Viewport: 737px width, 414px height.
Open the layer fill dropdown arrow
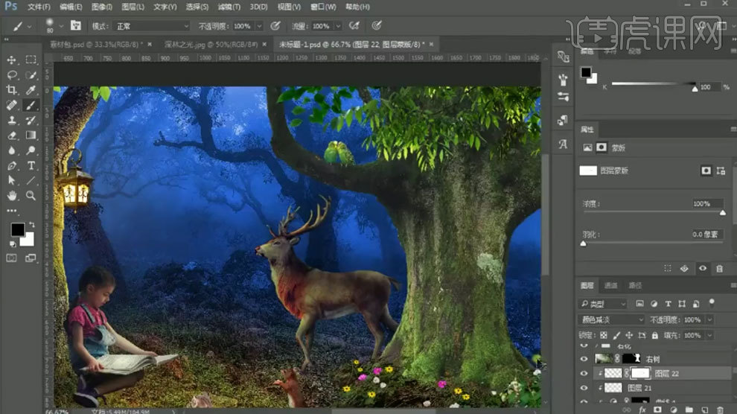(x=709, y=335)
